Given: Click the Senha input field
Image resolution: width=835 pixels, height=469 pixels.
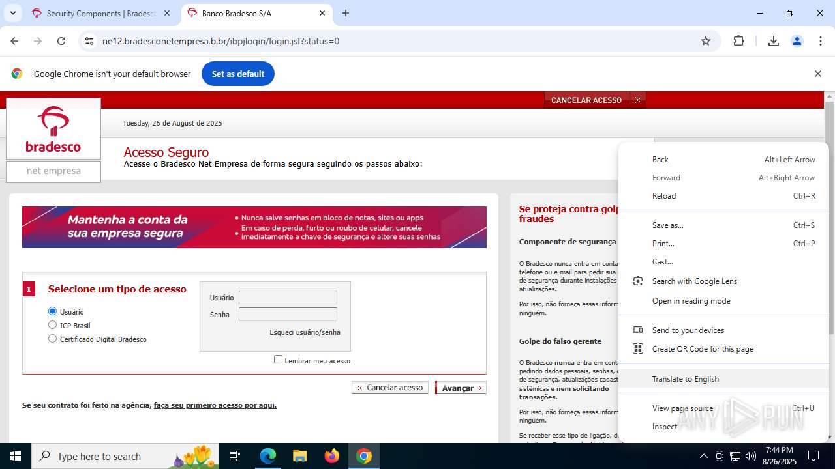Looking at the screenshot, I should tap(288, 315).
